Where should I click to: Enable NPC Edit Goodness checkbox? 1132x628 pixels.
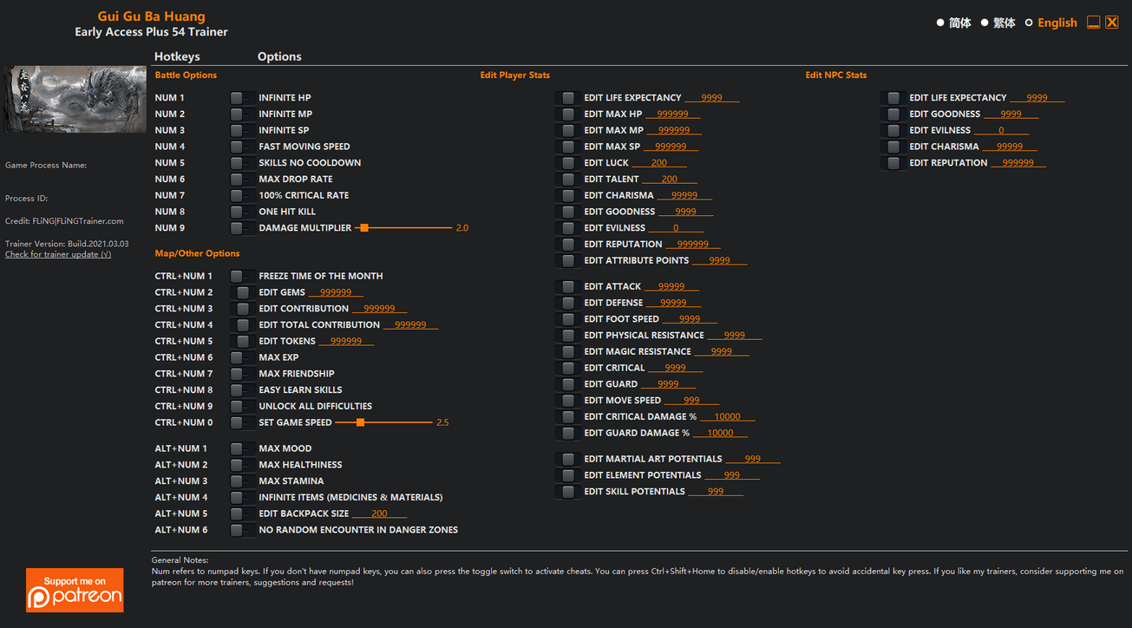click(x=893, y=114)
